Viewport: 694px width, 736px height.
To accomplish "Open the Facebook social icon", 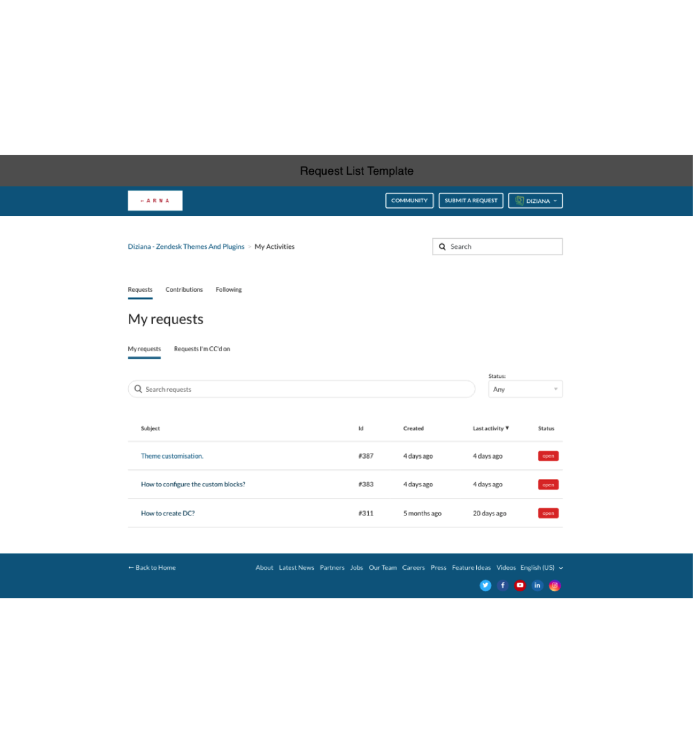I will point(503,586).
